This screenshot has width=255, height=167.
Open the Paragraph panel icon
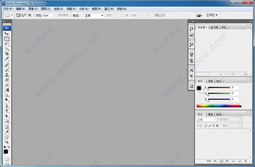point(191,76)
